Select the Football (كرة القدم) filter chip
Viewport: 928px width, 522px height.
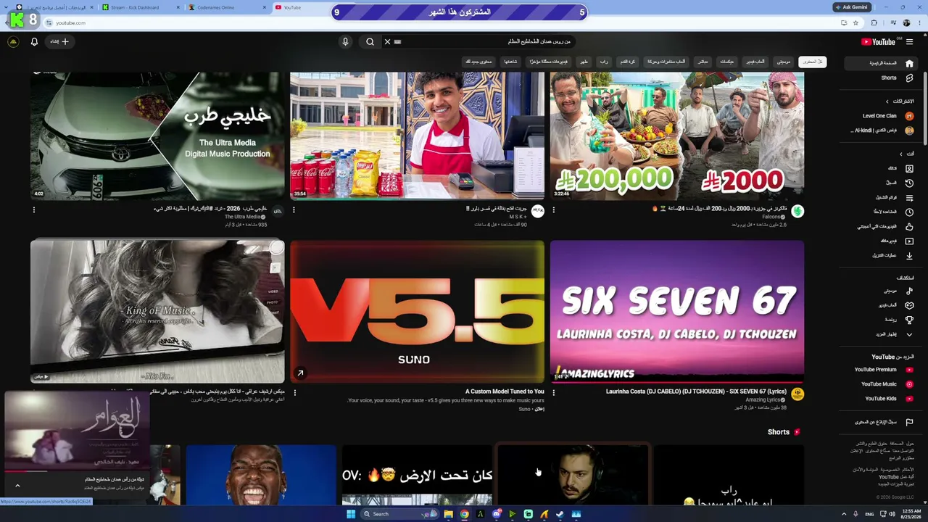[627, 62]
